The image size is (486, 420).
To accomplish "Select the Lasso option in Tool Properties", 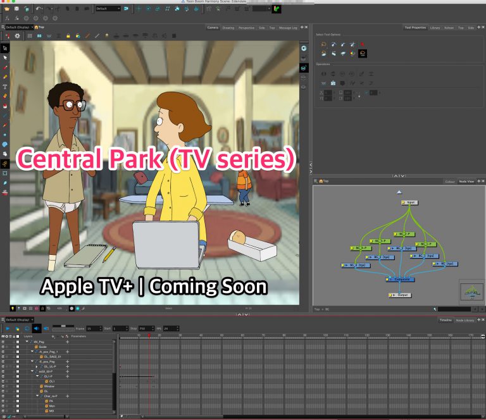I will click(323, 44).
